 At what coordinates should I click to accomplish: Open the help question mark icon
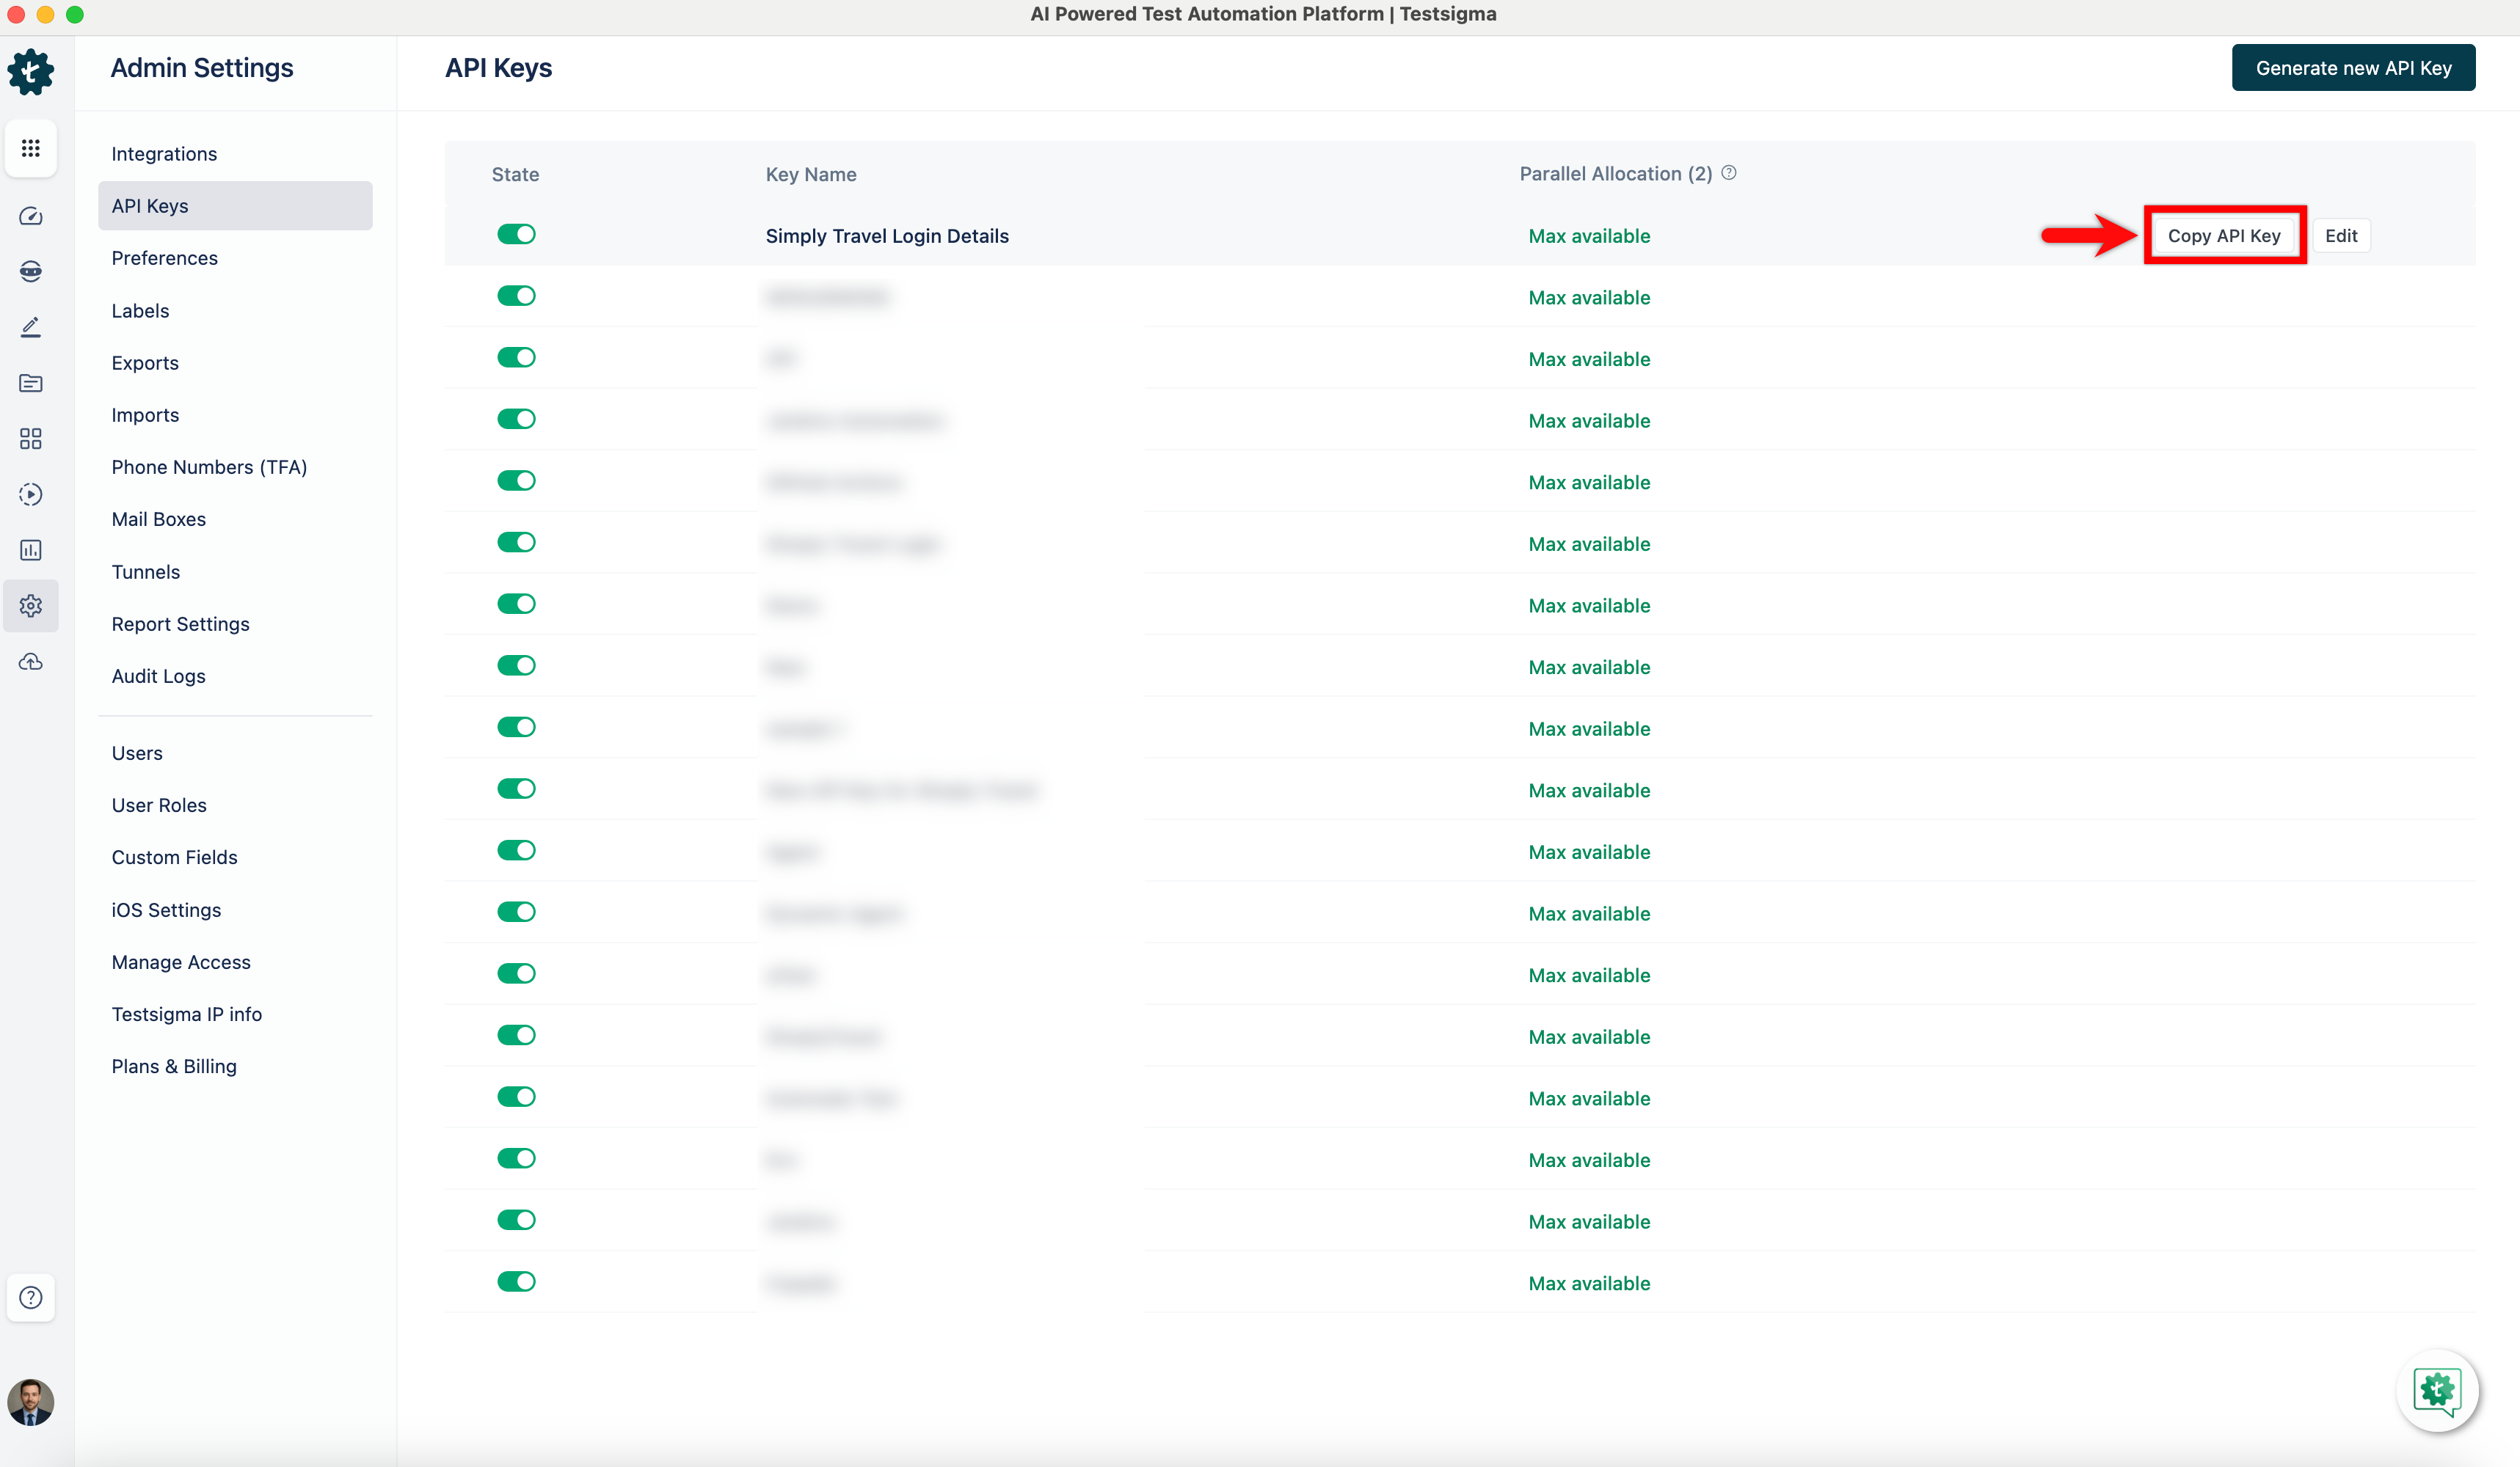[31, 1297]
